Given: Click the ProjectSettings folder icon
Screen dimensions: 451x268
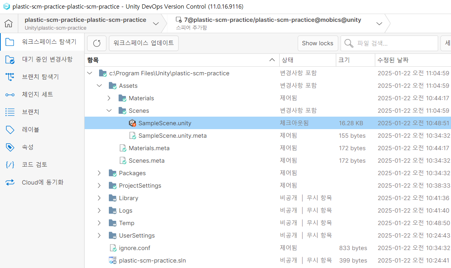Looking at the screenshot, I should pyautogui.click(x=113, y=186).
